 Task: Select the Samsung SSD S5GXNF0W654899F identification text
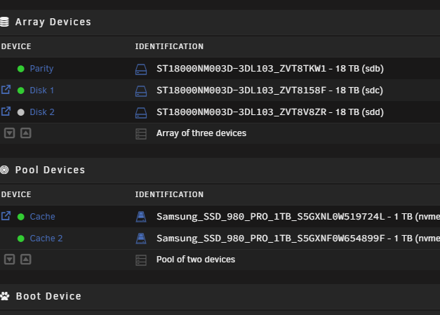(x=298, y=239)
